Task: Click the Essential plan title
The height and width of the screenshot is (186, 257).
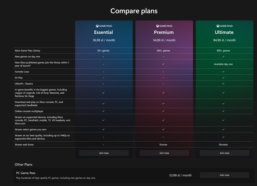Action: pos(104,32)
